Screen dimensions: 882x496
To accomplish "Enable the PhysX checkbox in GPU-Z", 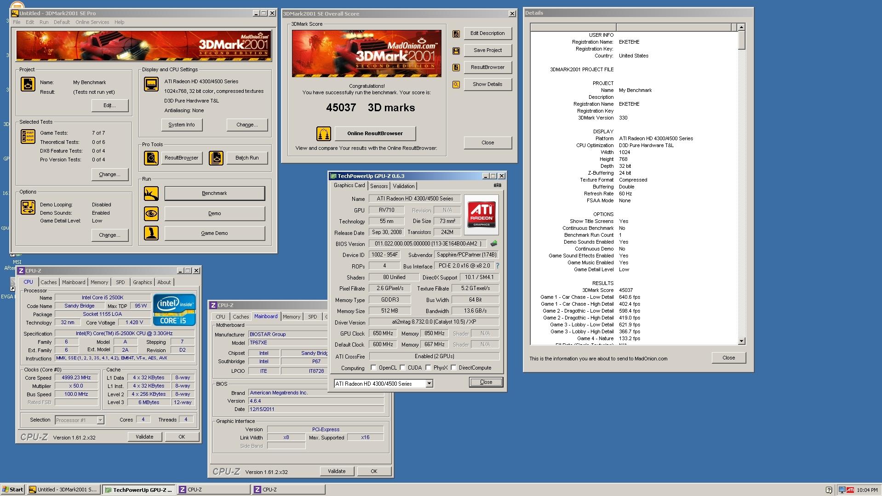I will [x=428, y=368].
